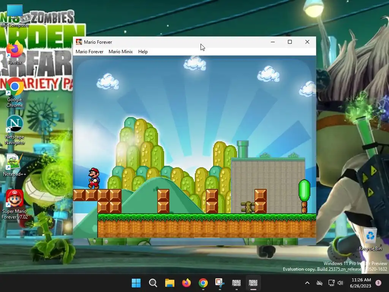Open the Mario Forever menu
Screen dimensions: 389x292
[x=89, y=52]
